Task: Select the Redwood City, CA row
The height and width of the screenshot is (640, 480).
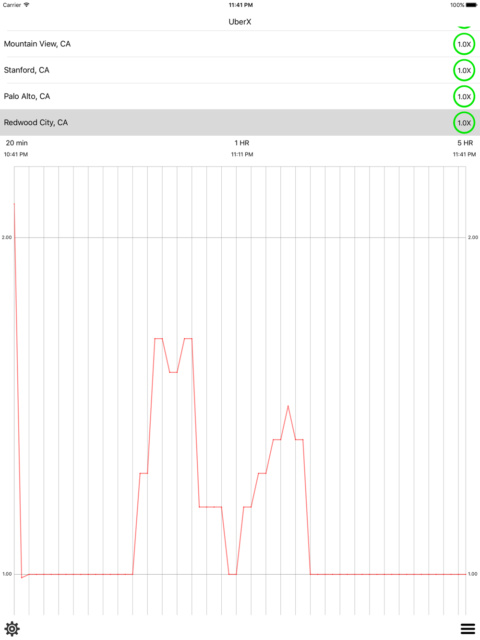Action: click(x=240, y=123)
